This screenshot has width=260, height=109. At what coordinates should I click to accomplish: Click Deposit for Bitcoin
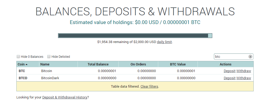click(x=229, y=71)
